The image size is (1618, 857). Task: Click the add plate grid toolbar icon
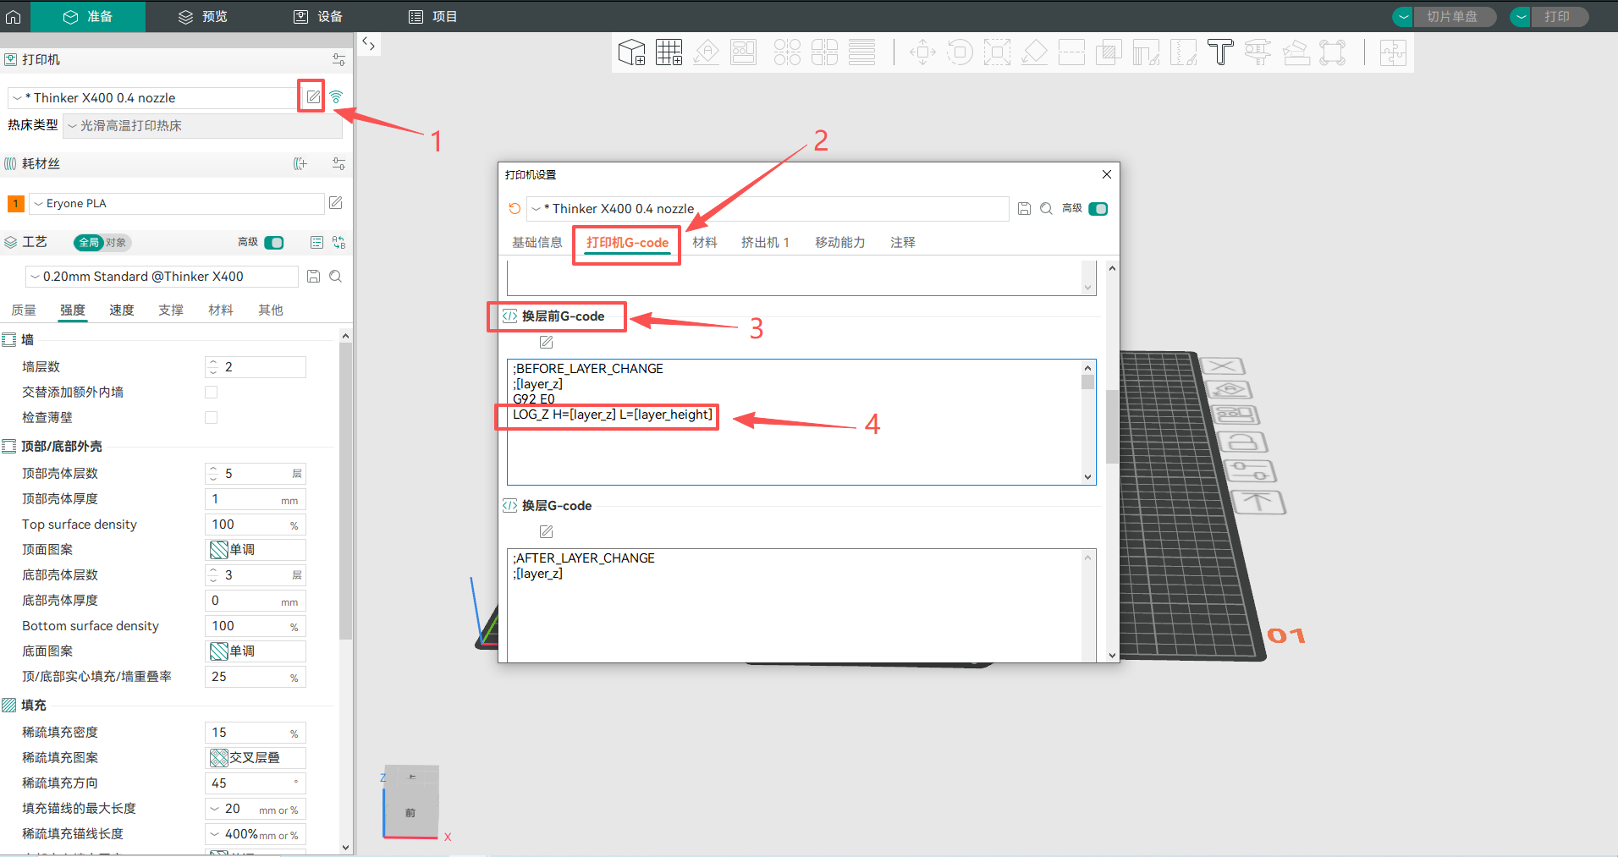pos(669,52)
